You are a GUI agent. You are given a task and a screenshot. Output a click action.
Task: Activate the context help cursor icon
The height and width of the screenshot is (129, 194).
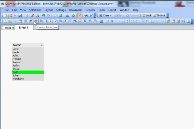point(91,15)
